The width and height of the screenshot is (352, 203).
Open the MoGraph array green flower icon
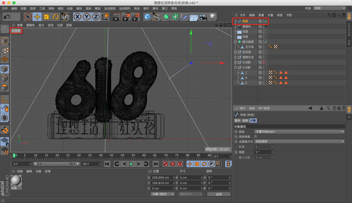pyautogui.click(x=175, y=17)
